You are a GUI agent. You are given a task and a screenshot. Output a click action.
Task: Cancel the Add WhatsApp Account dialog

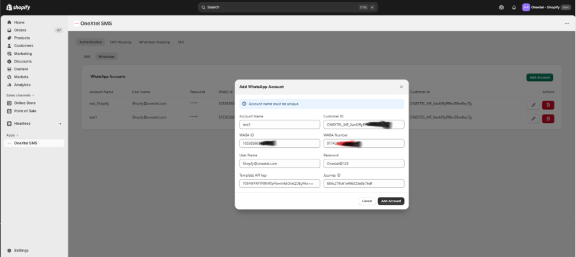coord(367,201)
